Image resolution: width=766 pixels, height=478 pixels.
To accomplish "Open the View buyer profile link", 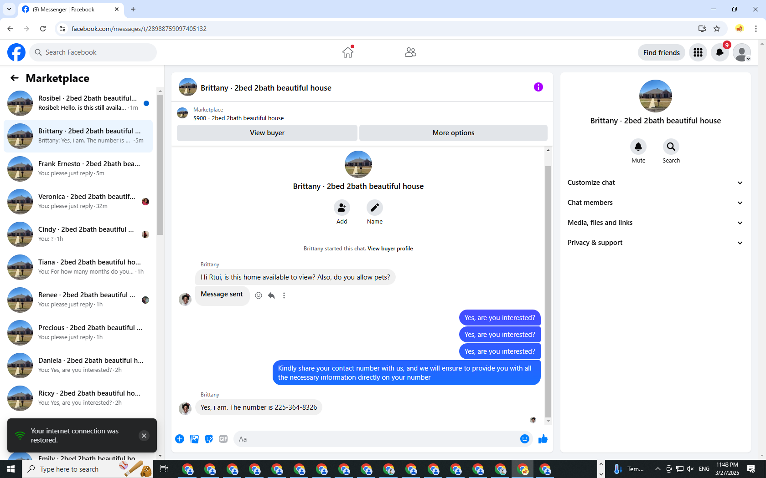I will pos(390,249).
